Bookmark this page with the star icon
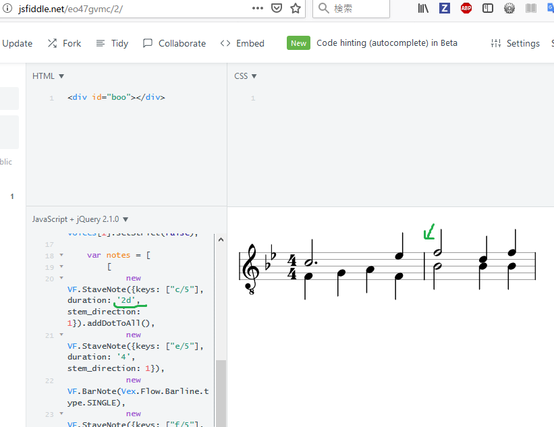 [296, 8]
